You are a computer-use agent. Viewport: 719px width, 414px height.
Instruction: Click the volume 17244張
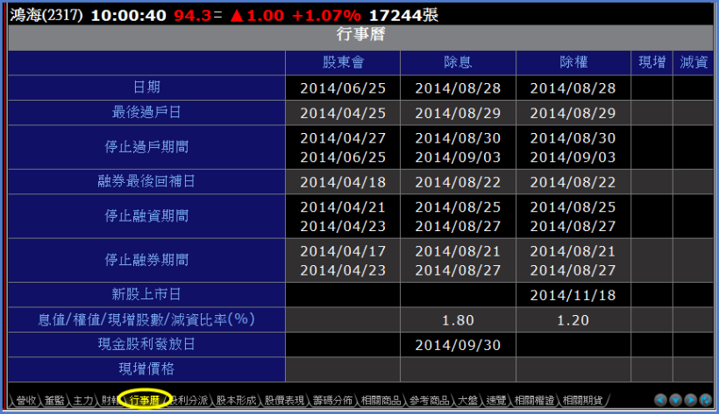403,16
